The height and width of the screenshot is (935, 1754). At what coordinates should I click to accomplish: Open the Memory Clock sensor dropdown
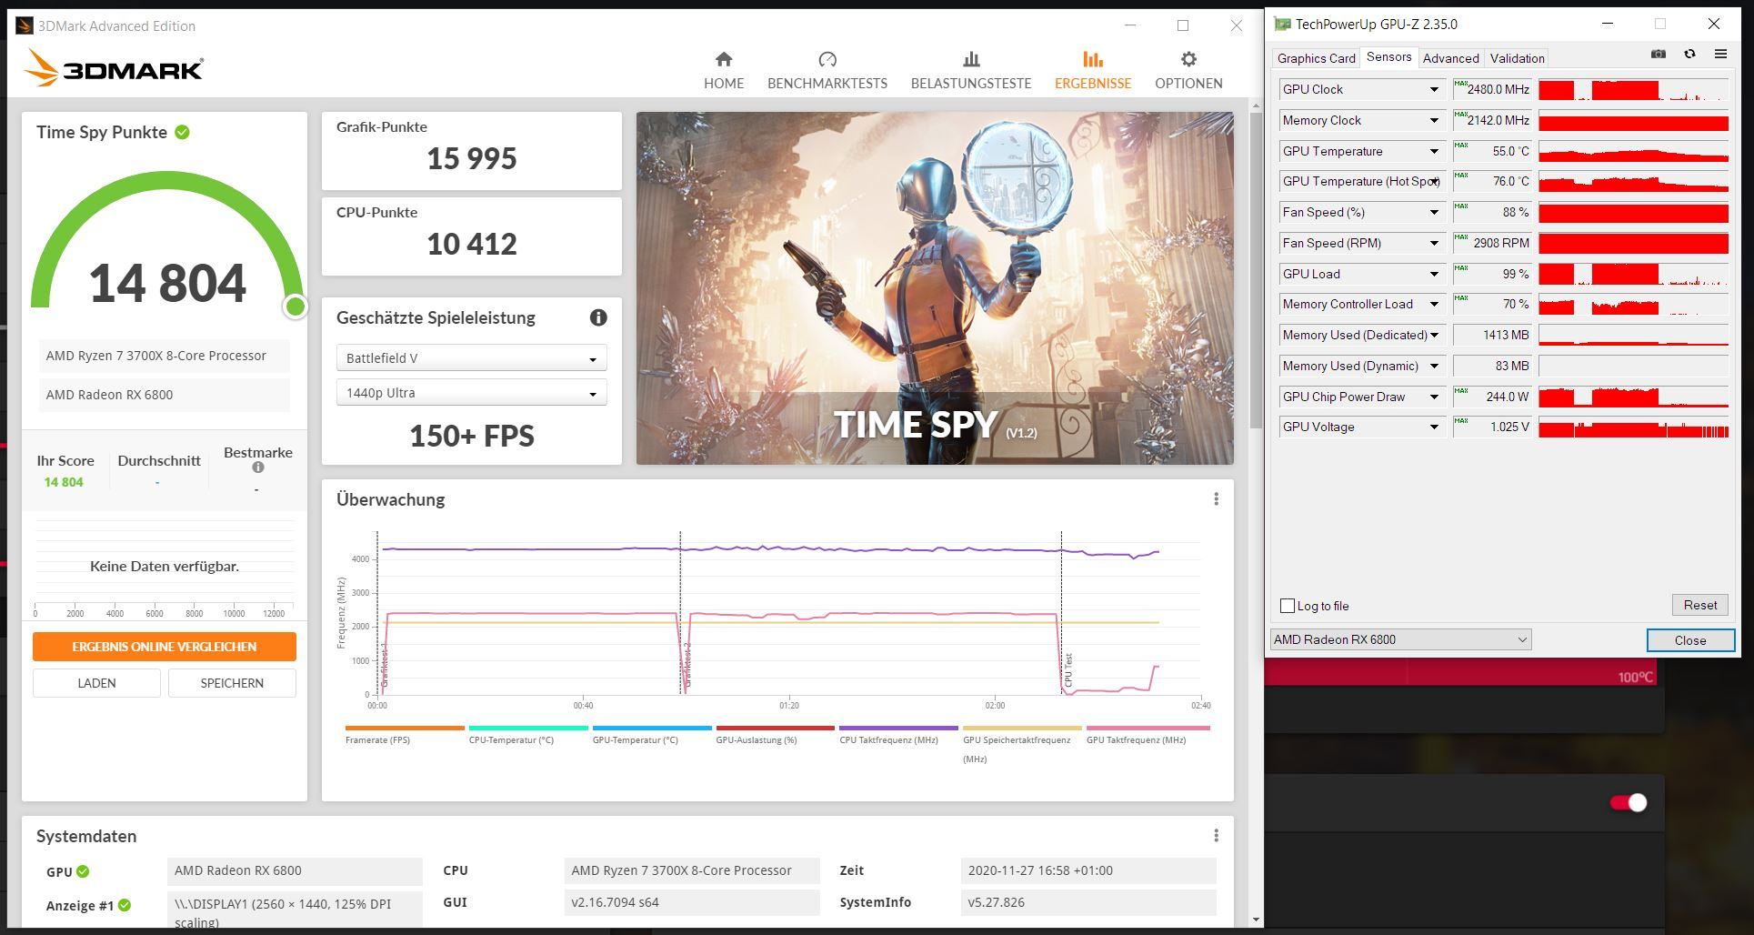pos(1434,120)
